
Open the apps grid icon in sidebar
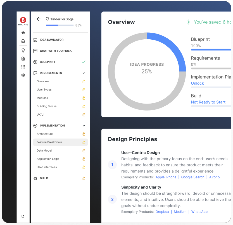pyautogui.click(x=23, y=67)
